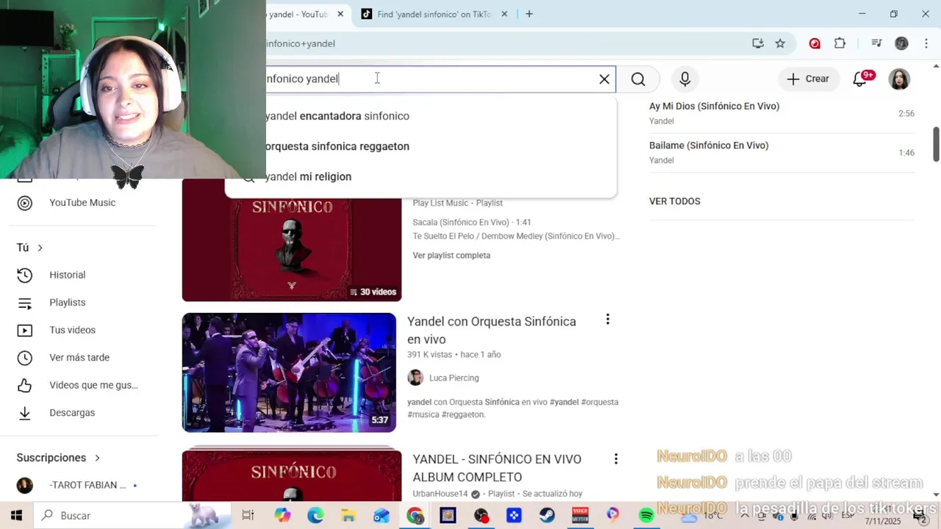Click the VER TODOS link
941x529 pixels.
[675, 201]
